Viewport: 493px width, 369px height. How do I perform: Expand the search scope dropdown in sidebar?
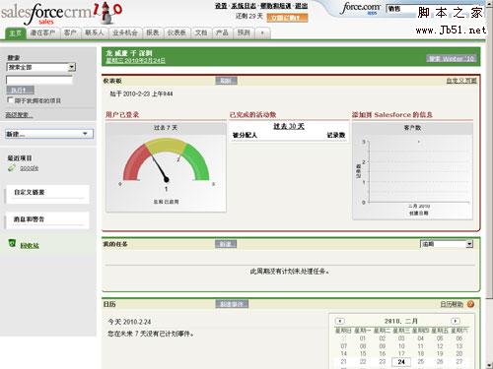click(x=41, y=67)
